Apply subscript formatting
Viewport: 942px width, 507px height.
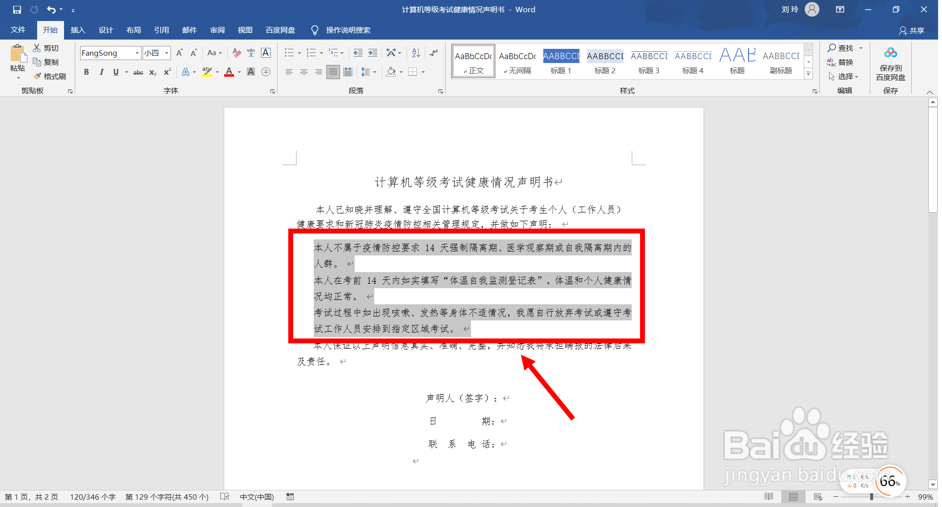click(x=153, y=72)
